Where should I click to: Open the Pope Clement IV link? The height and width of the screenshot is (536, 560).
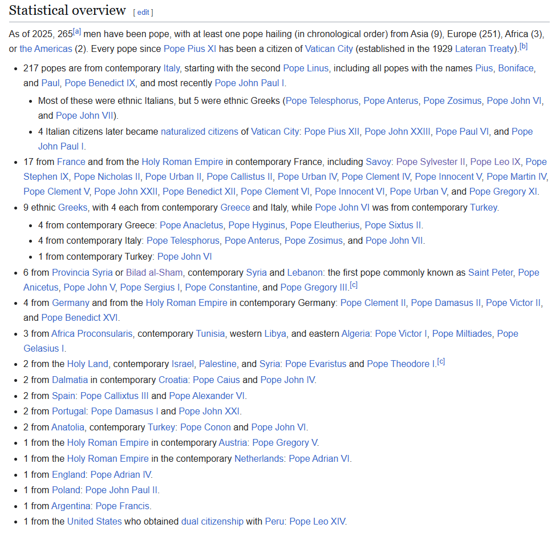(376, 177)
